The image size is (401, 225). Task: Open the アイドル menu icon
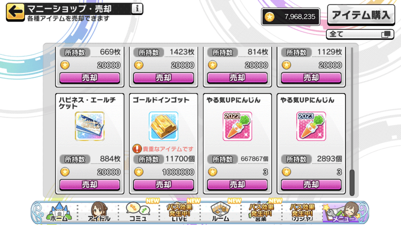[x=99, y=211]
